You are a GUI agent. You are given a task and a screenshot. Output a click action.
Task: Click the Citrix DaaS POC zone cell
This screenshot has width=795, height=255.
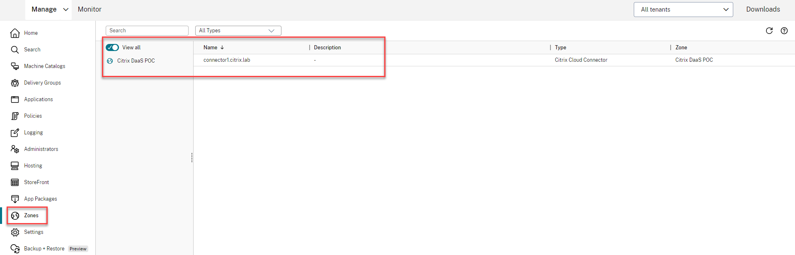[694, 60]
